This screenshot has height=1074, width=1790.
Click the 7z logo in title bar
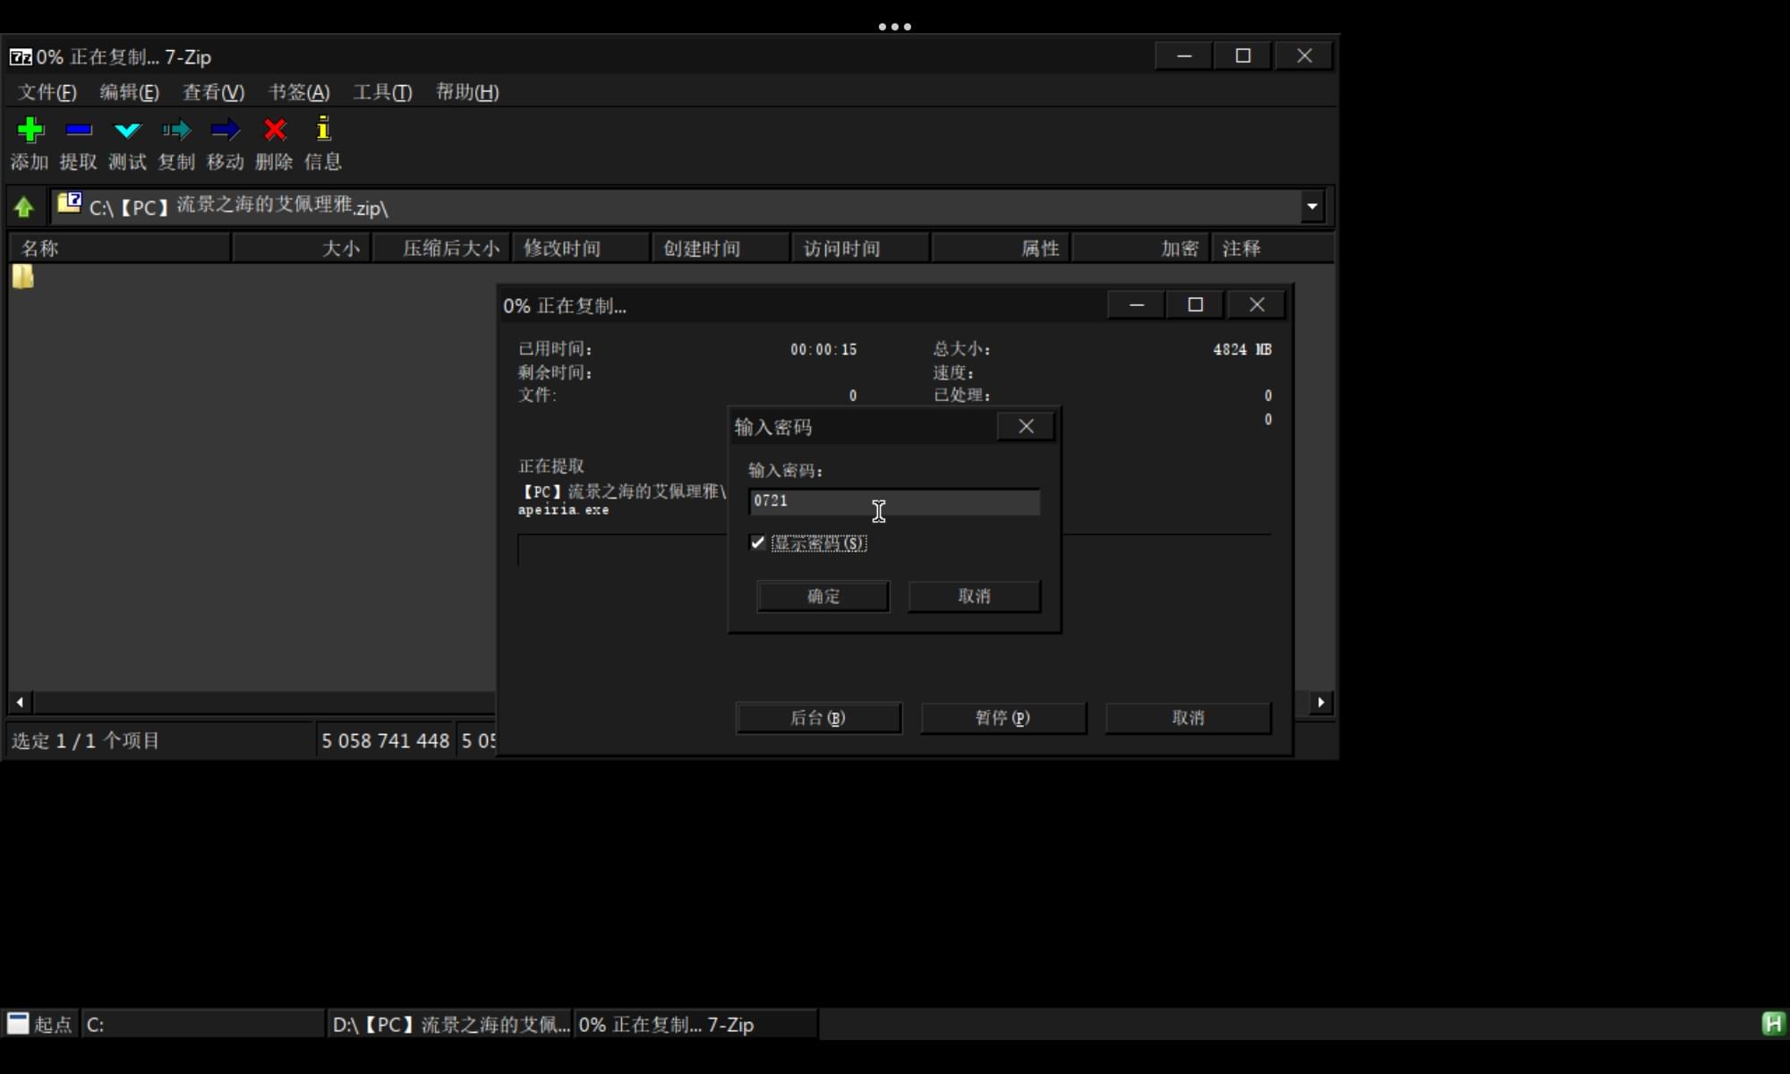(x=21, y=57)
